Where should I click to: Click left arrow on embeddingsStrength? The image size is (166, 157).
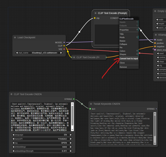coord(13,151)
